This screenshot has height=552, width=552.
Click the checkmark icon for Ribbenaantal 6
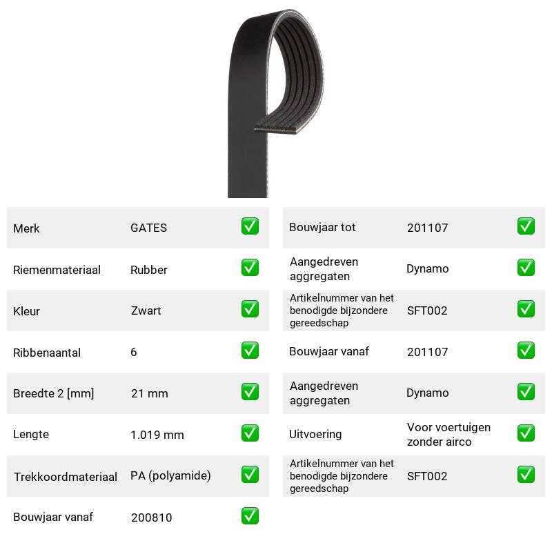(x=250, y=351)
